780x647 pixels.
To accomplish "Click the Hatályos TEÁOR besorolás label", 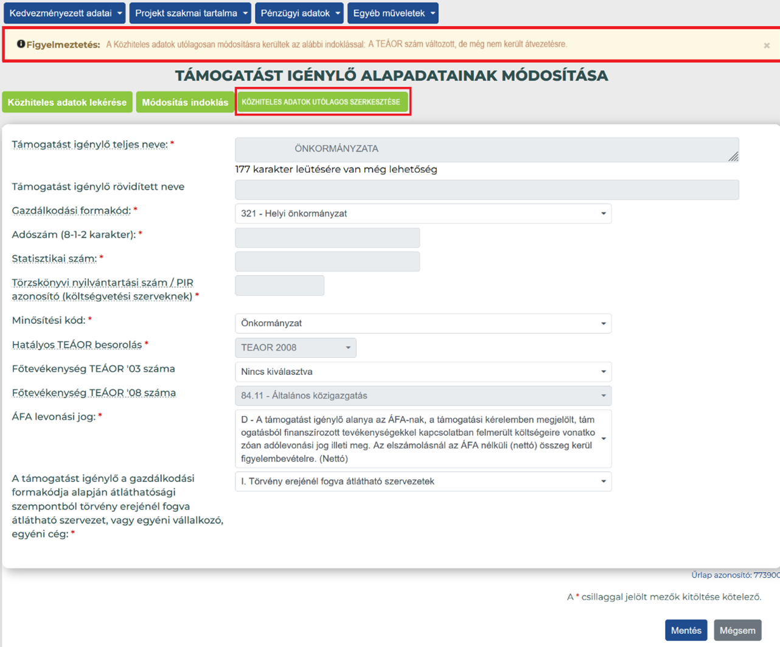I will pyautogui.click(x=77, y=344).
